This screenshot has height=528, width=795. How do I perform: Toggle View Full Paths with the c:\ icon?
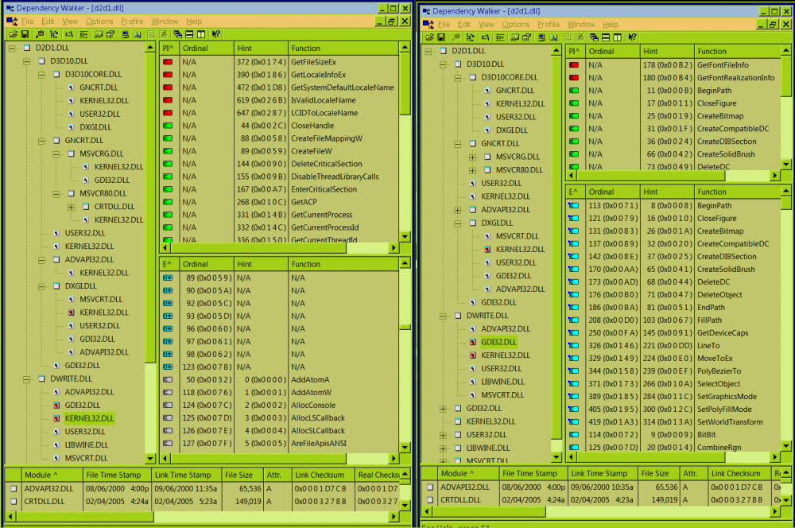click(x=68, y=34)
